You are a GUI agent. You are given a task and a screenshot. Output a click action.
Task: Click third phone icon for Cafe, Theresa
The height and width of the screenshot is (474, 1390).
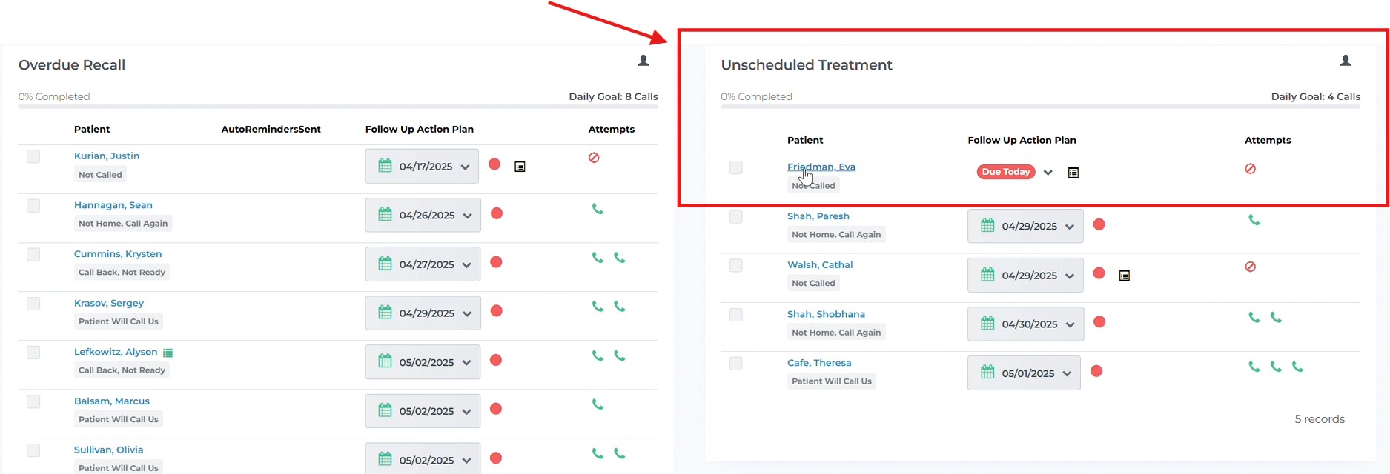pyautogui.click(x=1297, y=367)
